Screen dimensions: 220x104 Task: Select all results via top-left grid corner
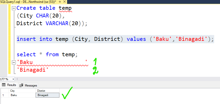click(5, 91)
